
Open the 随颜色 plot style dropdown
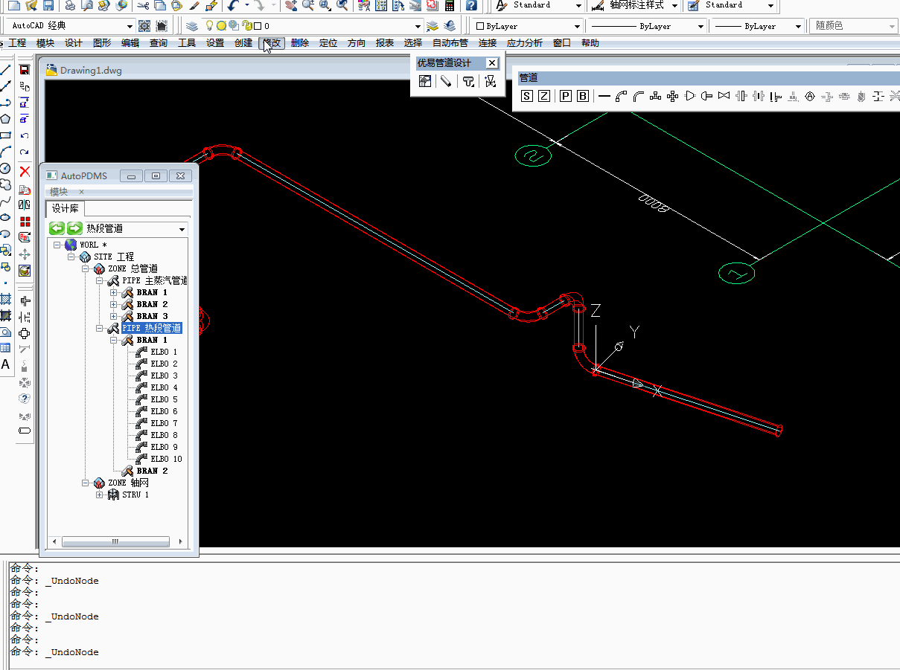(892, 26)
